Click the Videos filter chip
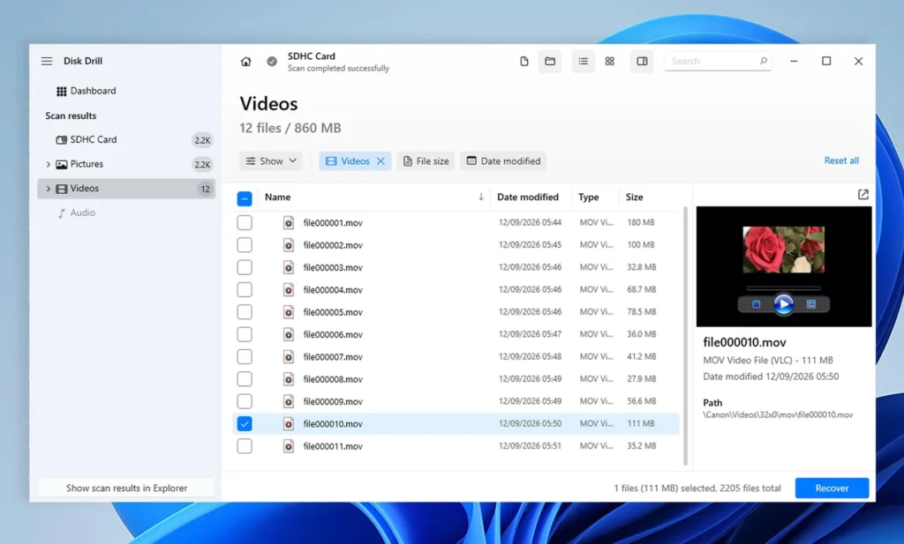Image resolution: width=904 pixels, height=544 pixels. pos(355,161)
